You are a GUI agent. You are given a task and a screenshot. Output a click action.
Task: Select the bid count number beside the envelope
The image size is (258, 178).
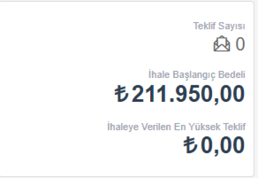tap(240, 44)
